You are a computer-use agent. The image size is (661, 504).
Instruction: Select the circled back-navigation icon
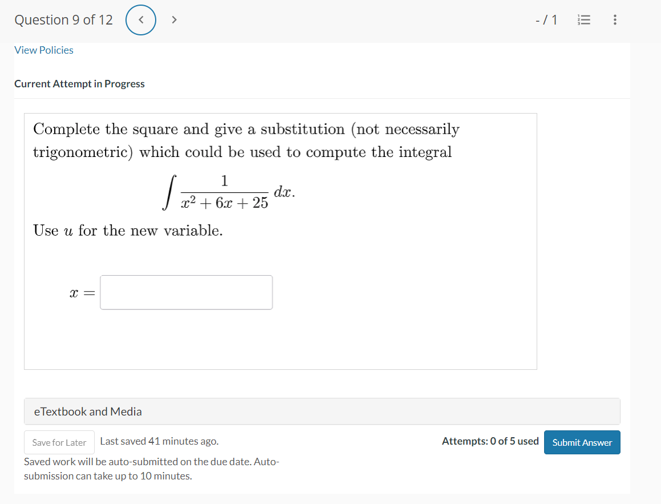click(140, 19)
